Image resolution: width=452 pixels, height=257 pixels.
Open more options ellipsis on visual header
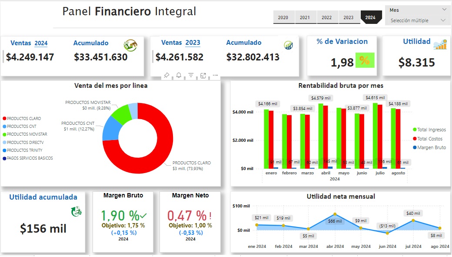coord(215,76)
